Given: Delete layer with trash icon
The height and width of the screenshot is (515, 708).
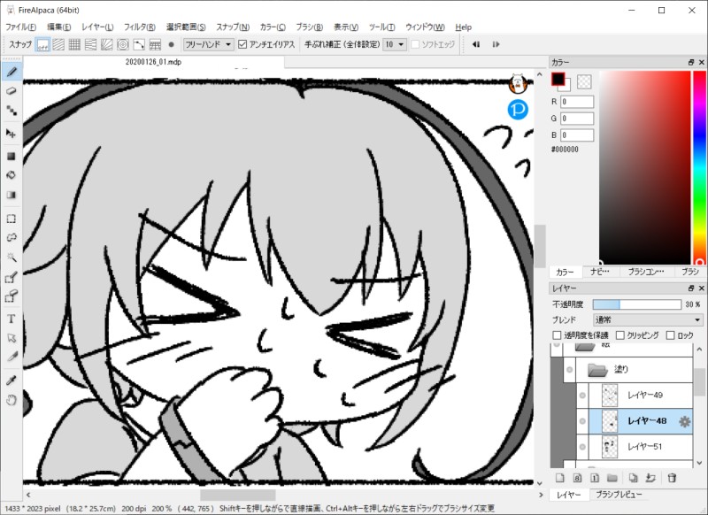Looking at the screenshot, I should (x=672, y=478).
